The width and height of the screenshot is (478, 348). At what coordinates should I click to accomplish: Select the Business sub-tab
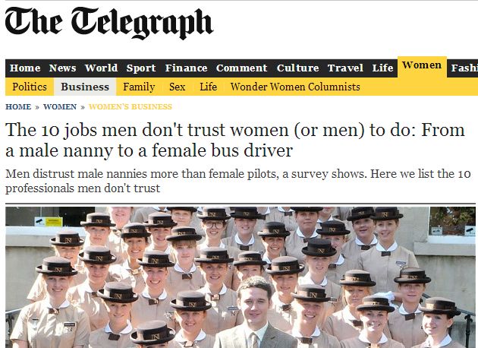85,87
